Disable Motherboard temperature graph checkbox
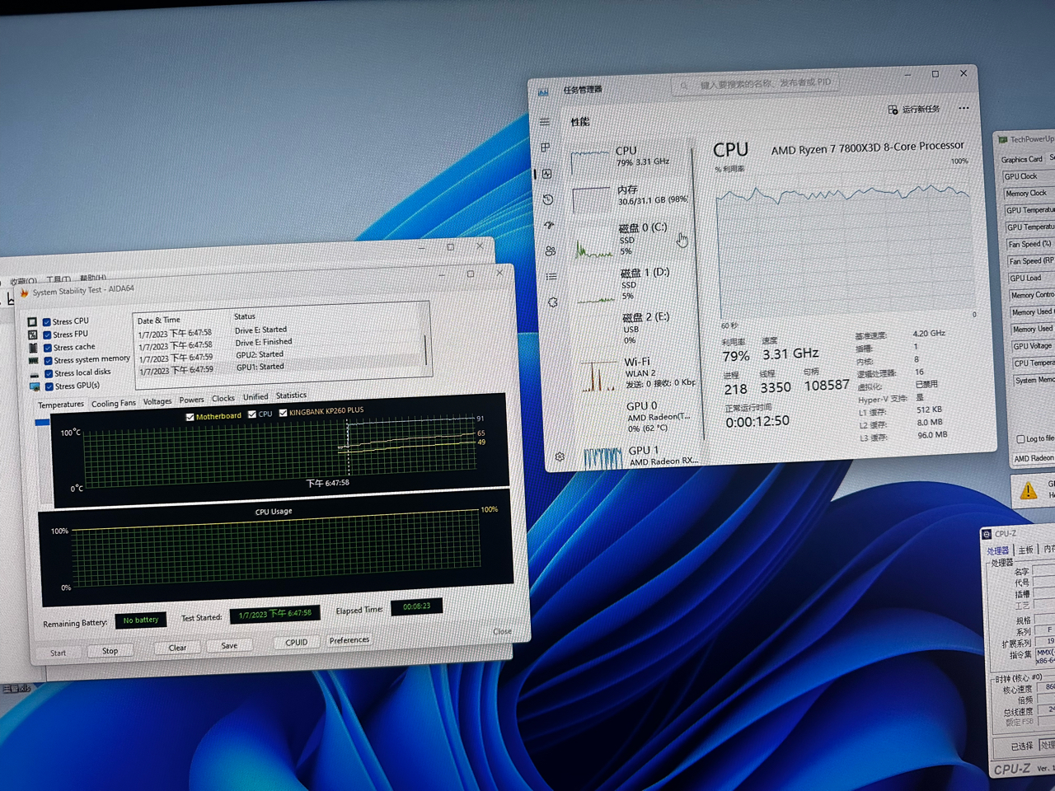The image size is (1055, 791). click(x=190, y=417)
